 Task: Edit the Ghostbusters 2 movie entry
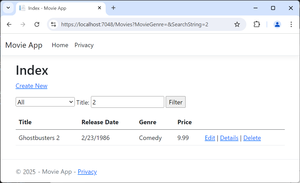pyautogui.click(x=210, y=138)
